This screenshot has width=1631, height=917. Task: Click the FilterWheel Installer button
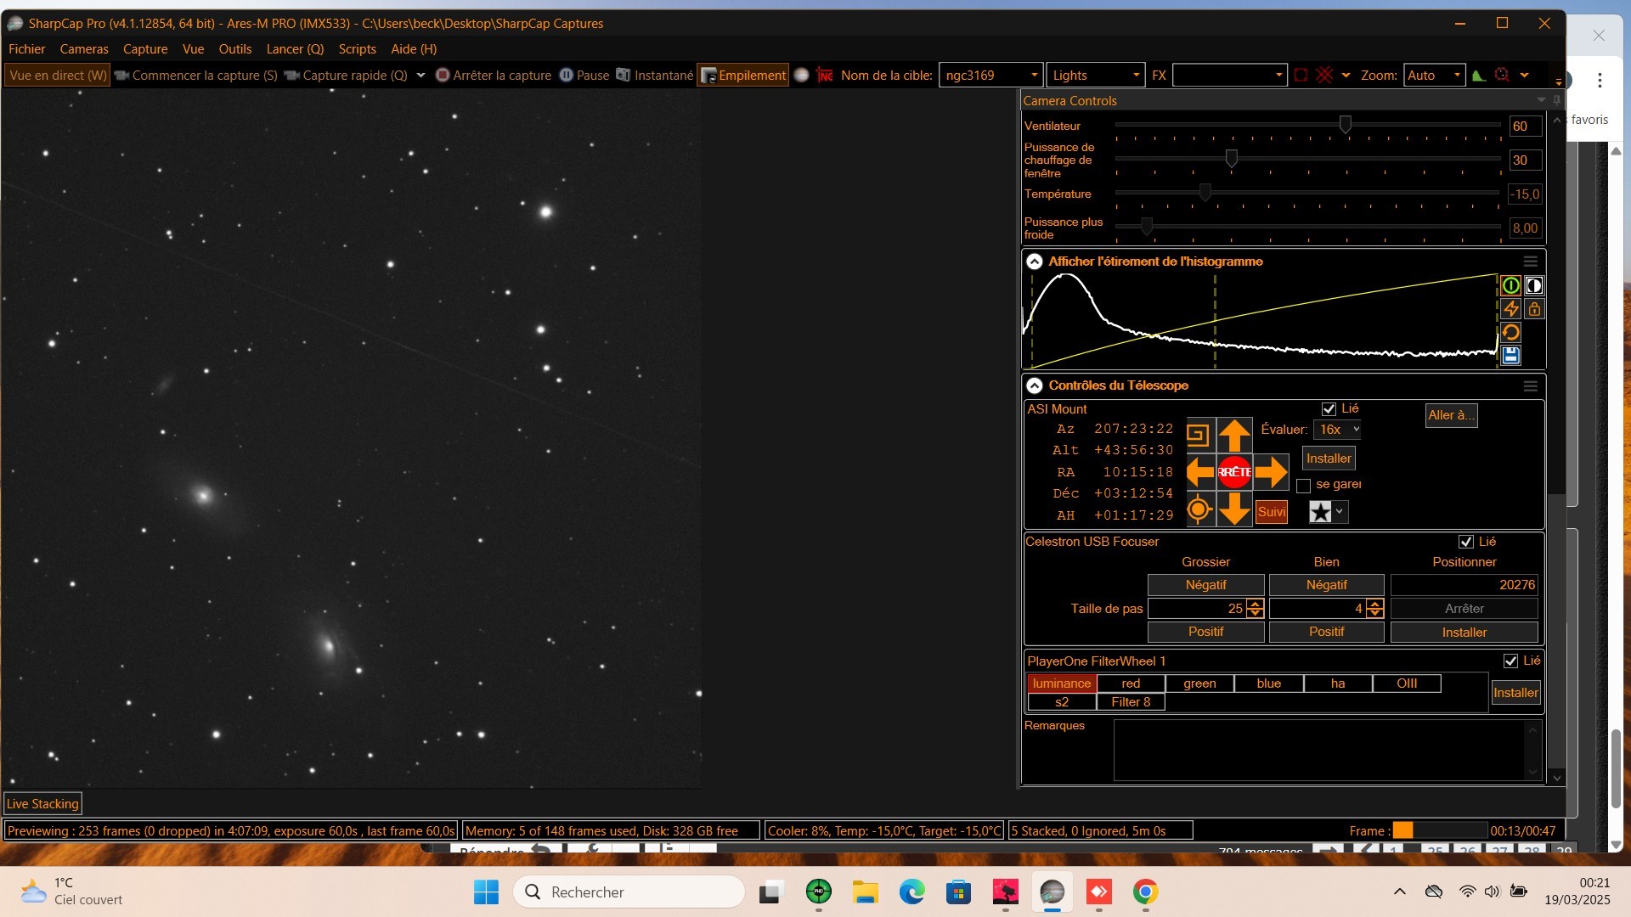tap(1515, 693)
